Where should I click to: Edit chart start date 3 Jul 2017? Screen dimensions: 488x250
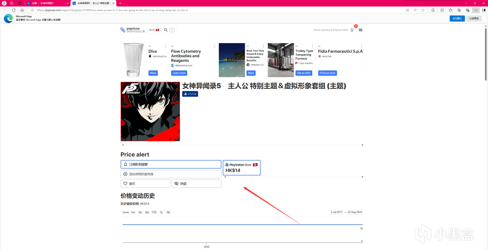(x=337, y=212)
